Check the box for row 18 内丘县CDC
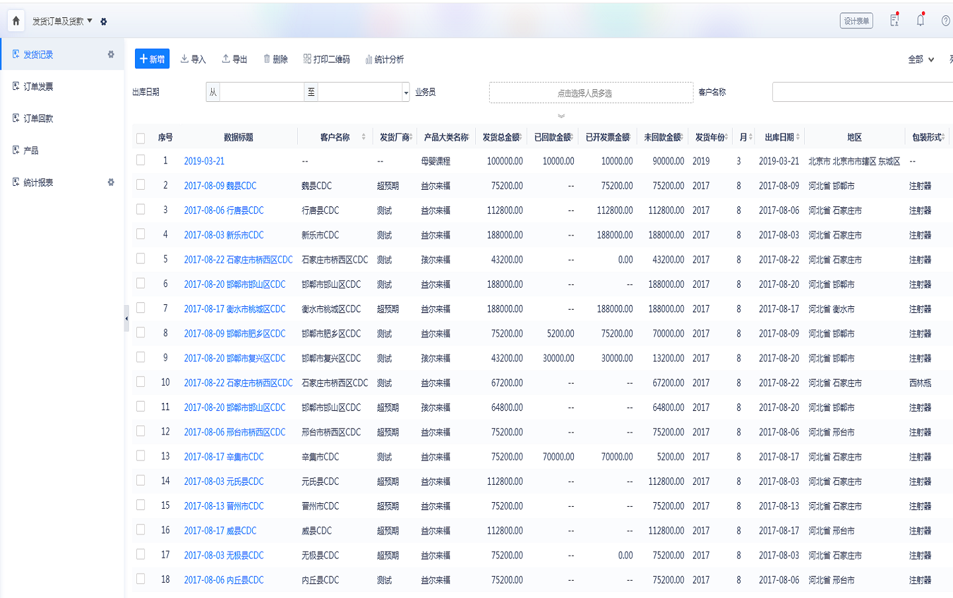The height and width of the screenshot is (598, 953). [x=140, y=579]
